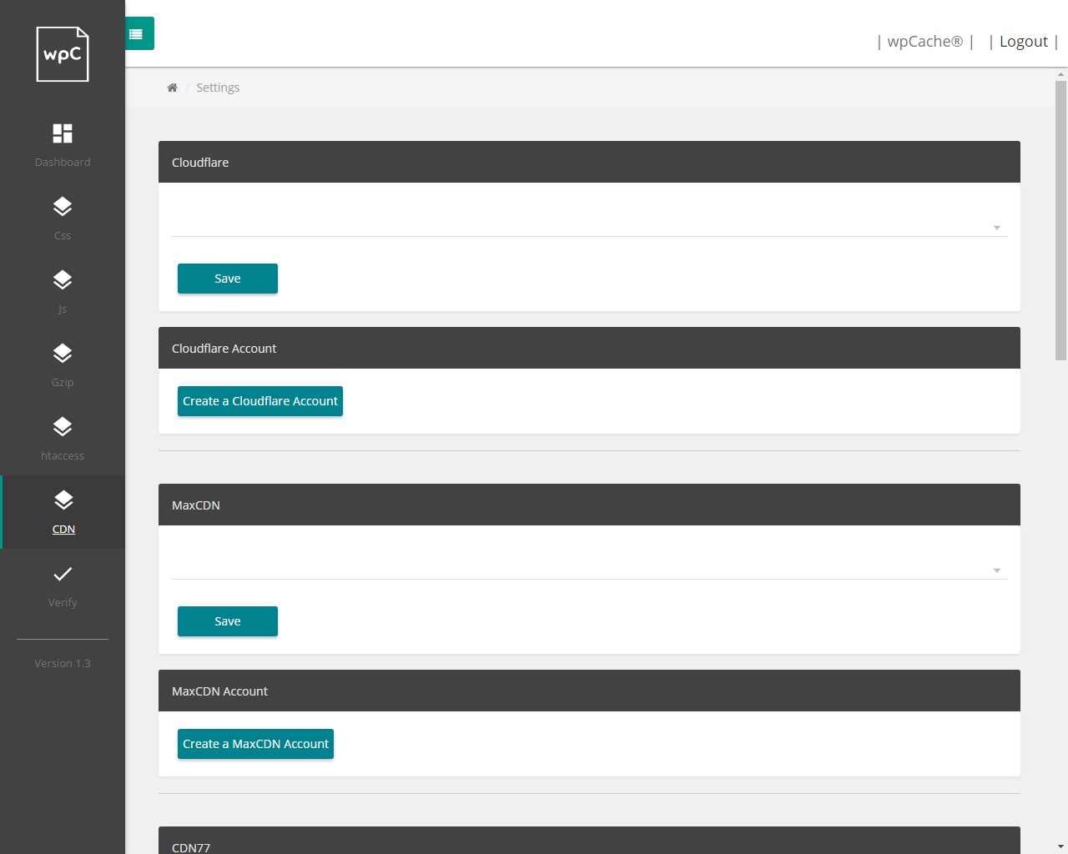Click the Logout link

pyautogui.click(x=1024, y=42)
